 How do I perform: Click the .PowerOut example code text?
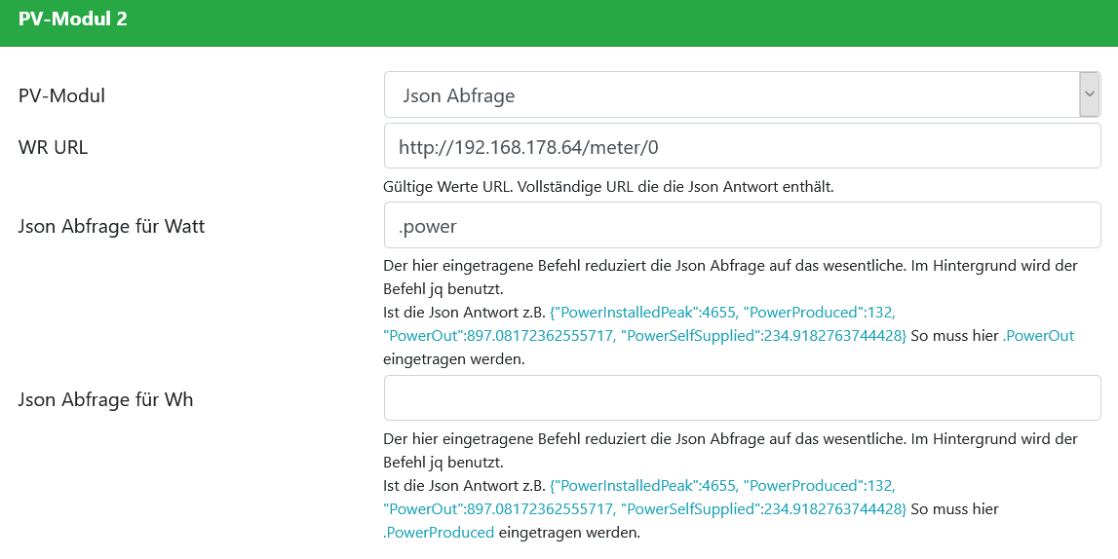1038,336
